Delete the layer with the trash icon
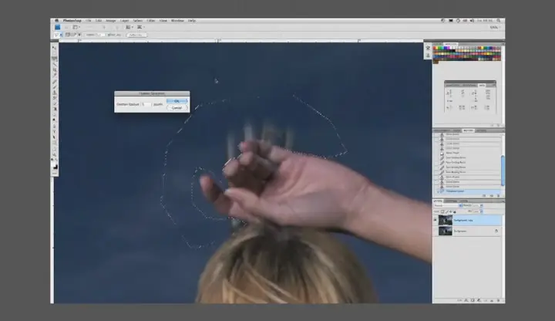The width and height of the screenshot is (555, 321). 499,300
